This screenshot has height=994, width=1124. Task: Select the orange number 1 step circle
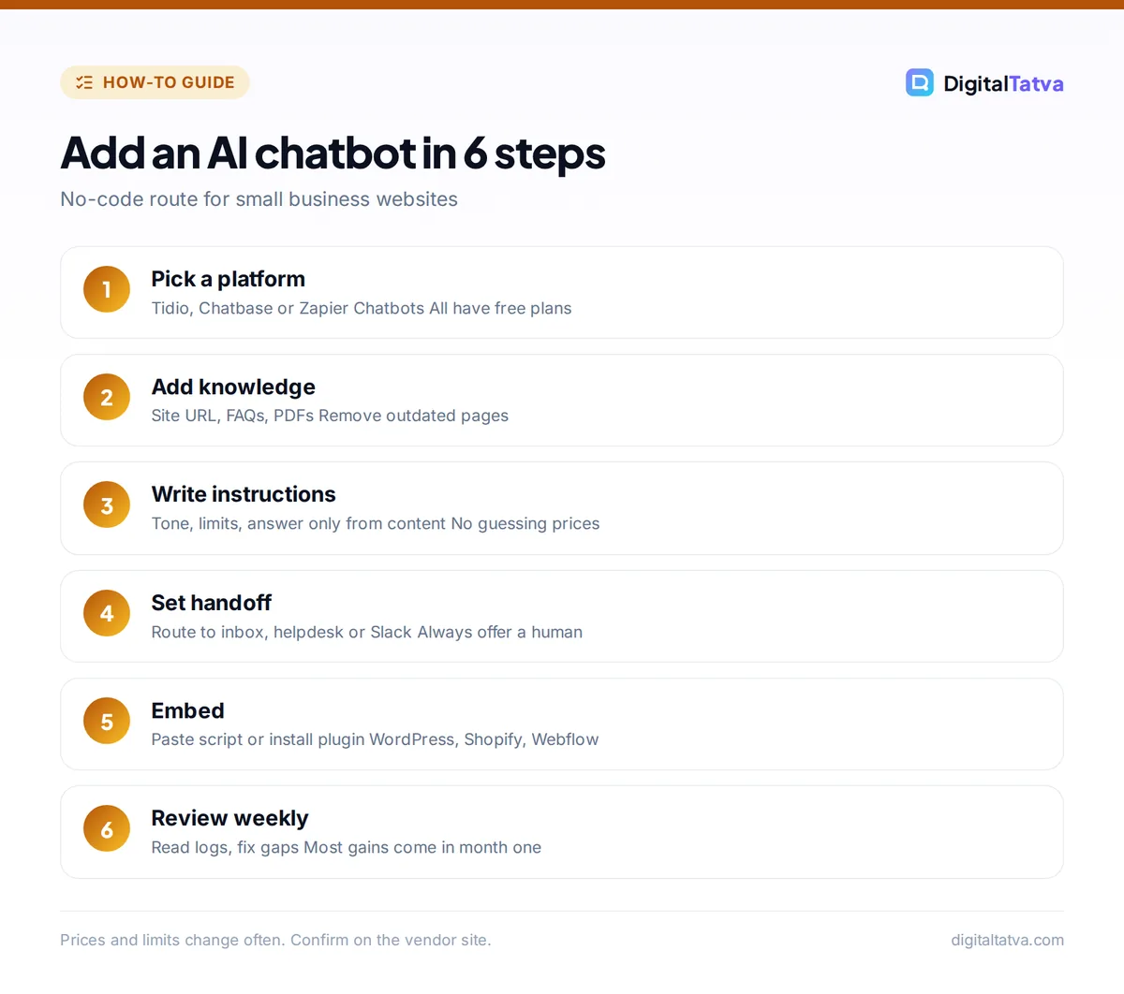pos(107,289)
